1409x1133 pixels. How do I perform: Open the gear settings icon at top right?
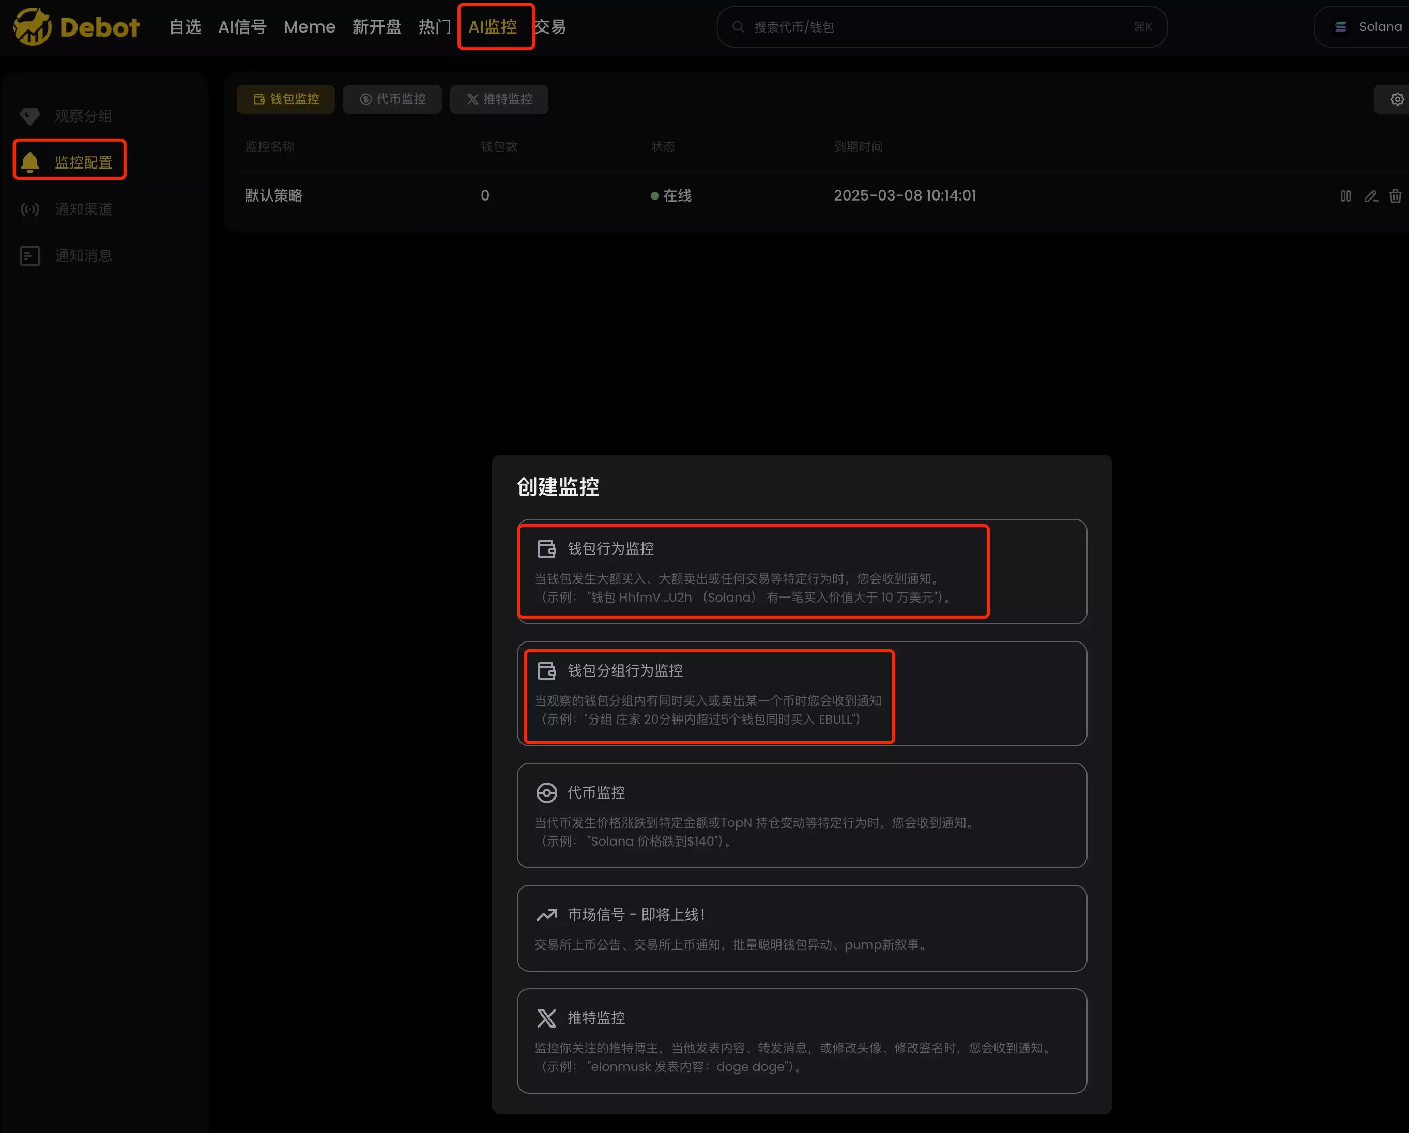(1397, 99)
